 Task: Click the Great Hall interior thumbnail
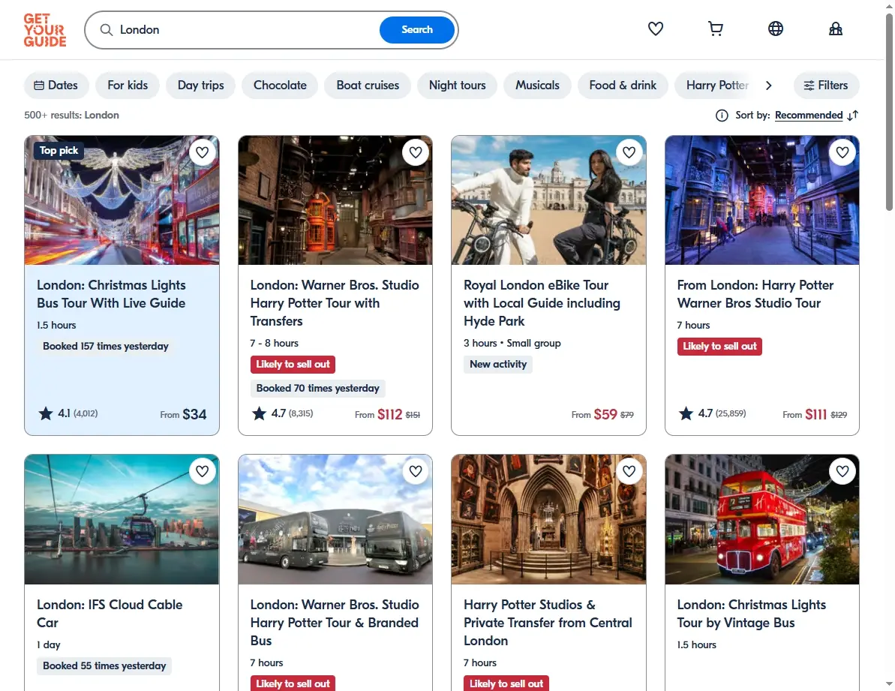pos(548,519)
